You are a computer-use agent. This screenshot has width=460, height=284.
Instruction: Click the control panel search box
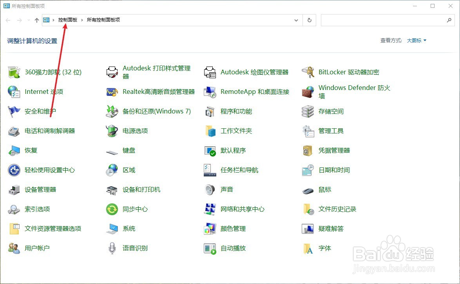point(388,20)
